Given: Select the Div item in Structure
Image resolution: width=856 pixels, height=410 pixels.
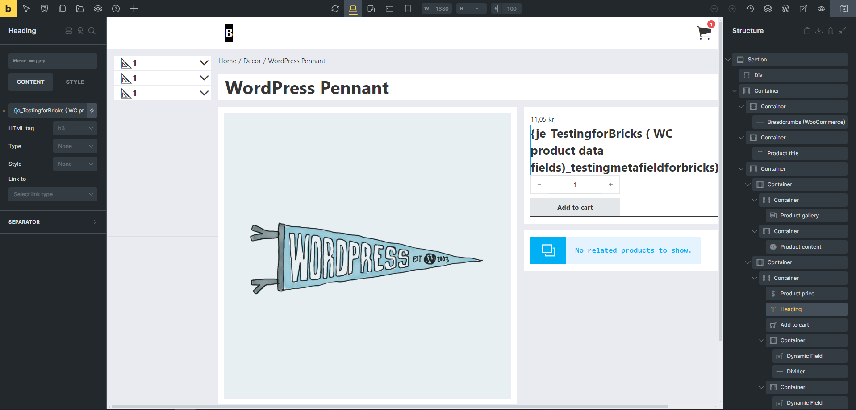Looking at the screenshot, I should coord(793,75).
